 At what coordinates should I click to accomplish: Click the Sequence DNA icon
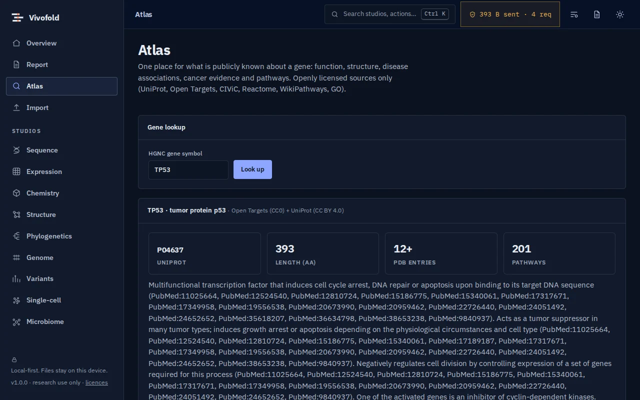(16, 150)
